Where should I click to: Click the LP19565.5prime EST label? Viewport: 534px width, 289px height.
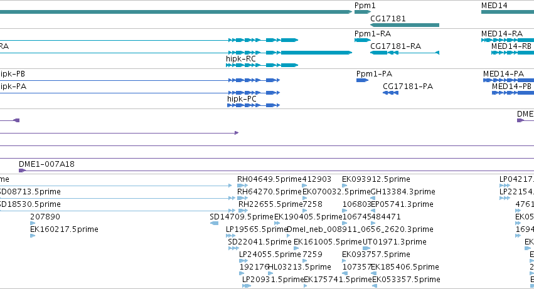pyautogui.click(x=257, y=229)
